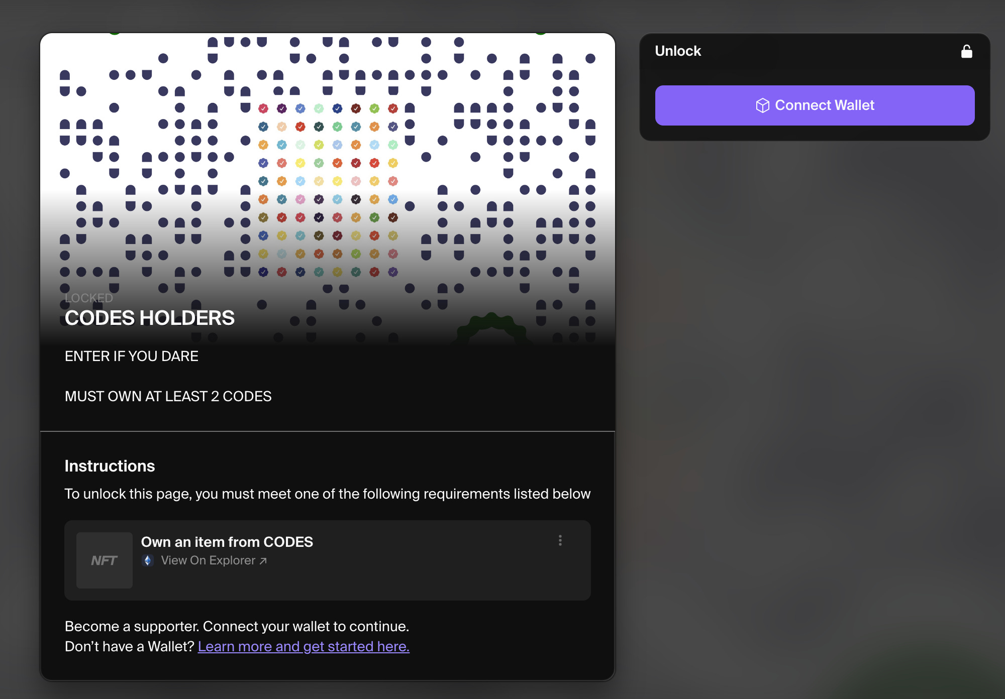This screenshot has height=699, width=1005.
Task: Open the View On Explorer link
Action: pyautogui.click(x=208, y=560)
